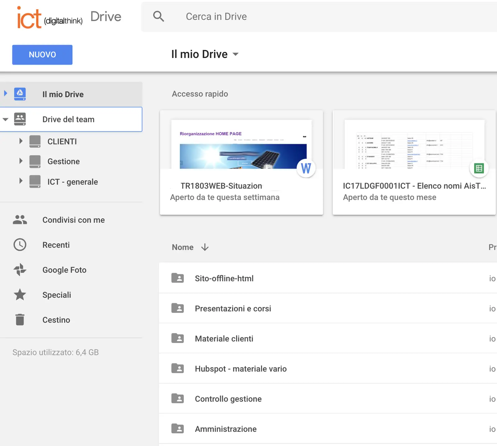
Task: Click Spazio utilizzato: 6,4 GB storage info
Action: [56, 353]
